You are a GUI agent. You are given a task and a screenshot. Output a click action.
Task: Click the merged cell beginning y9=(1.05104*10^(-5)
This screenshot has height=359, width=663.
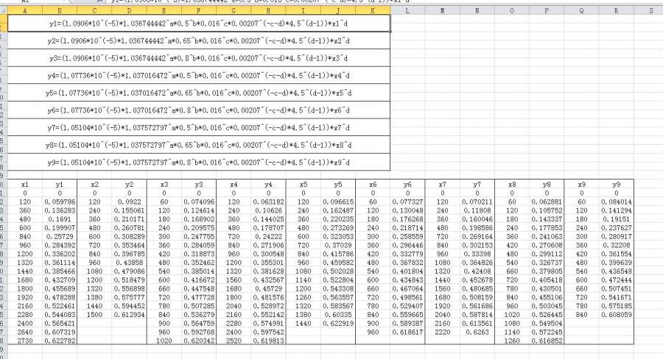tap(199, 162)
